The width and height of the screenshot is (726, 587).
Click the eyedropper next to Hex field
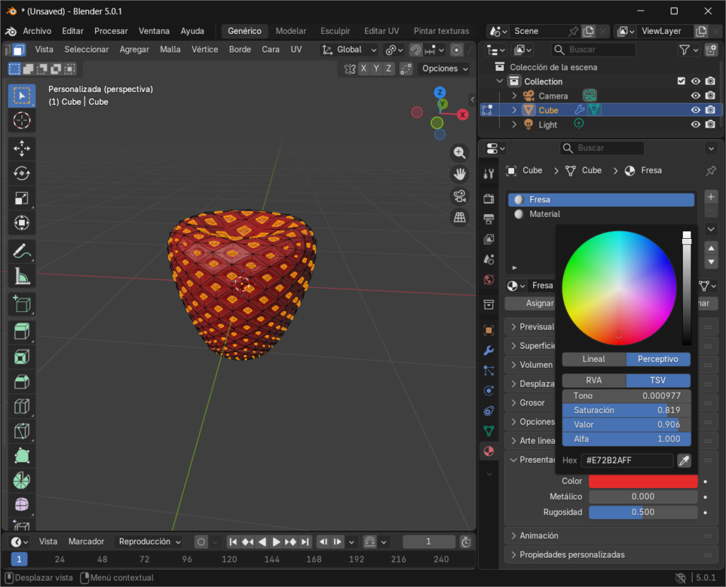click(683, 461)
